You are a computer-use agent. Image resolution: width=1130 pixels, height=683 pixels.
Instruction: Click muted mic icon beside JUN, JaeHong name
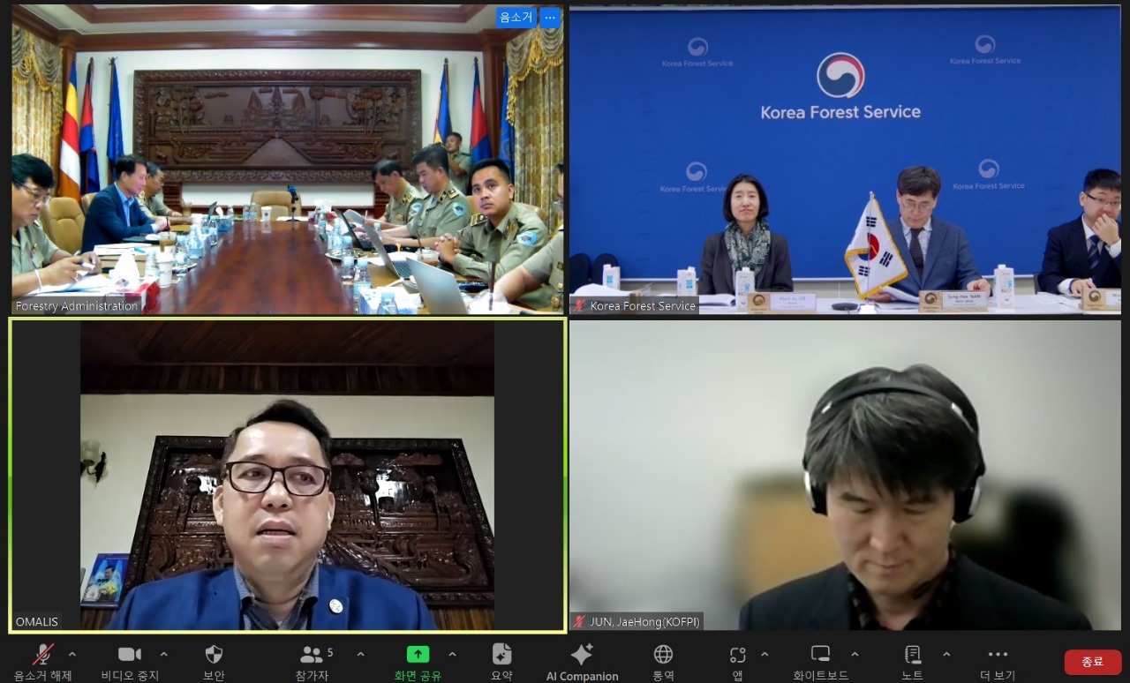pos(580,622)
